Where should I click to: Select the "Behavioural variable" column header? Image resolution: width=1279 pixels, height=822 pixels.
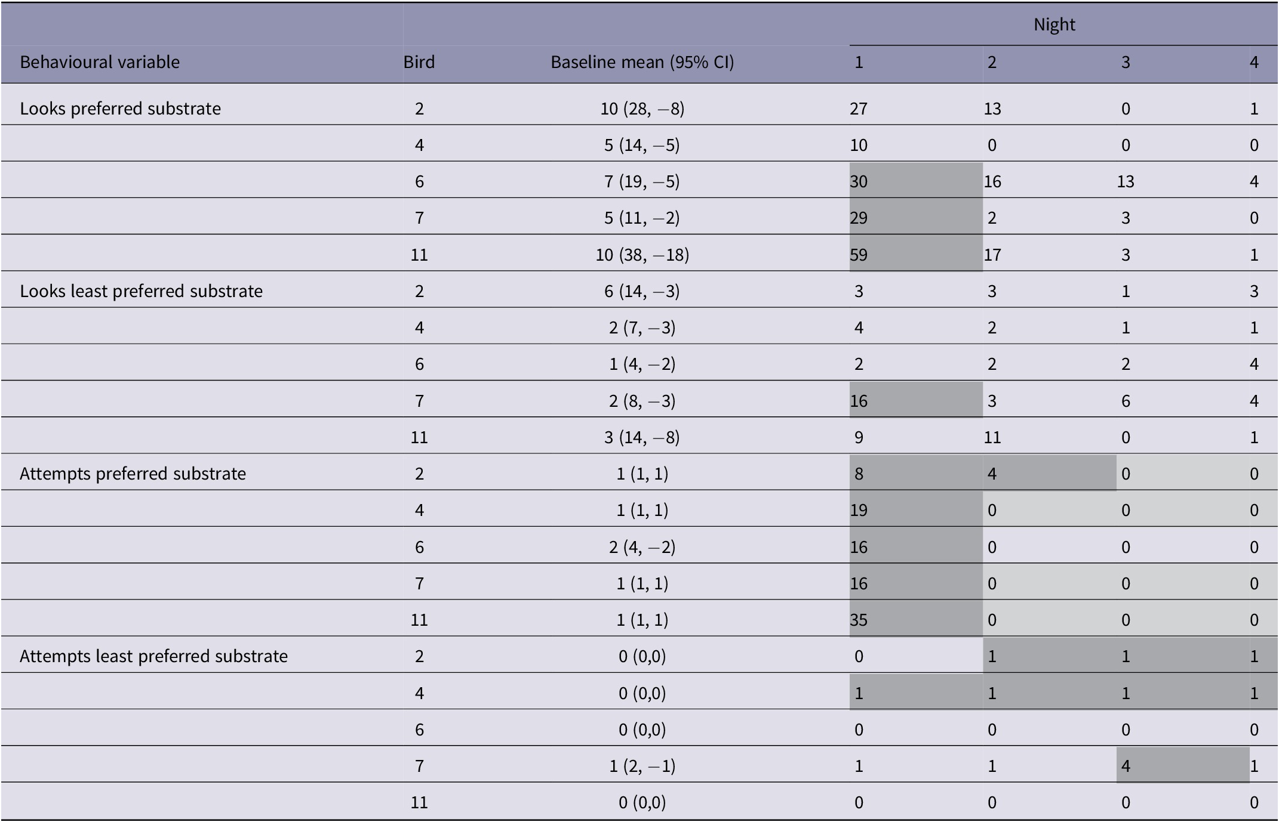(100, 62)
